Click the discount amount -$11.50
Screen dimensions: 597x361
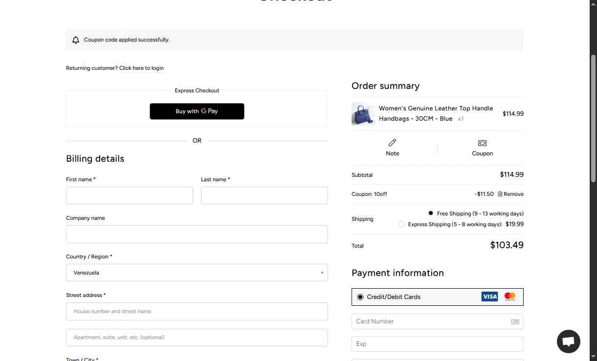coord(484,194)
